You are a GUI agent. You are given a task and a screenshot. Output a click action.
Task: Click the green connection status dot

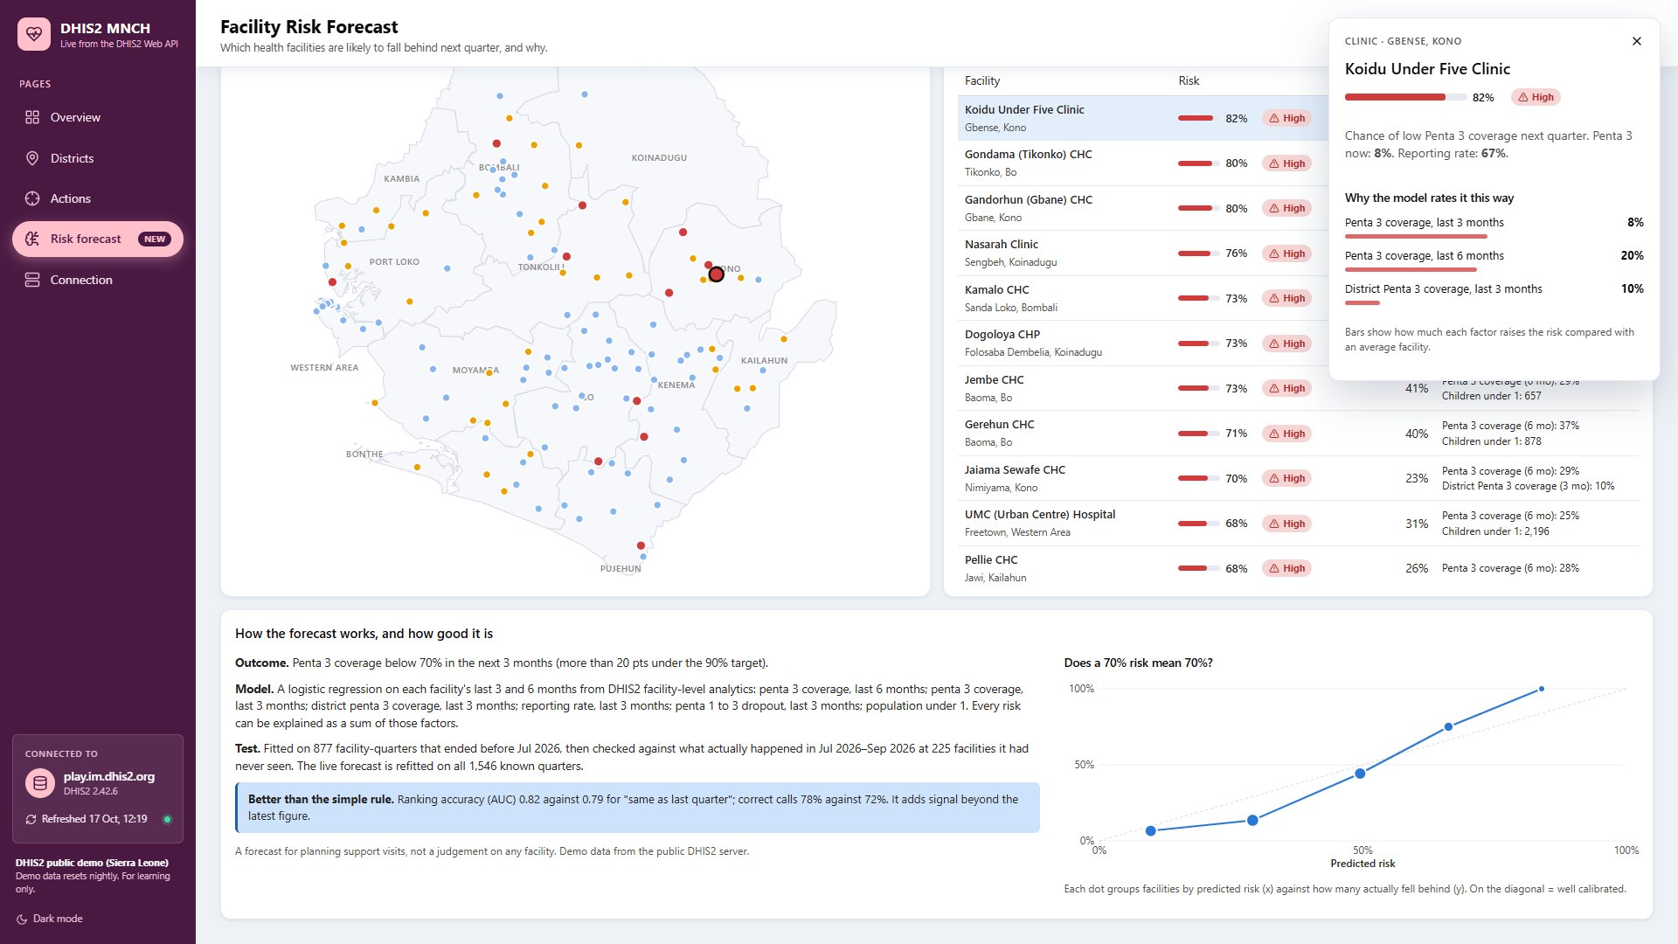point(168,819)
